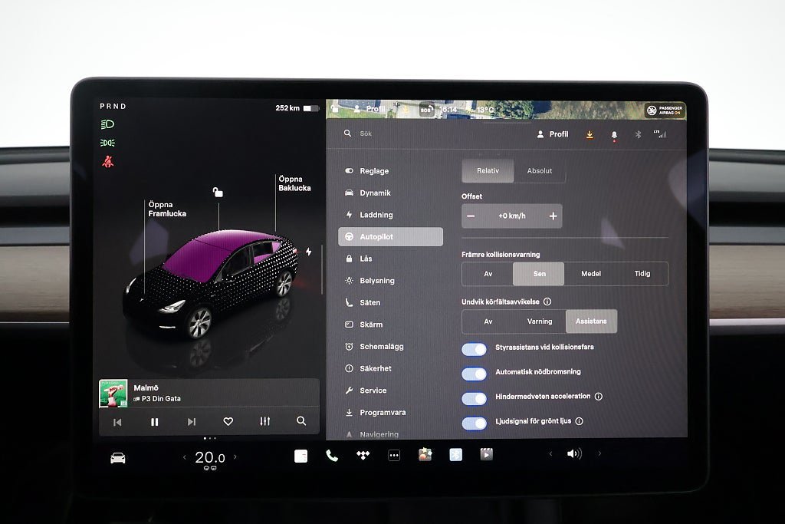This screenshot has width=785, height=524.
Task: Favorite the current radio station
Action: click(x=228, y=421)
